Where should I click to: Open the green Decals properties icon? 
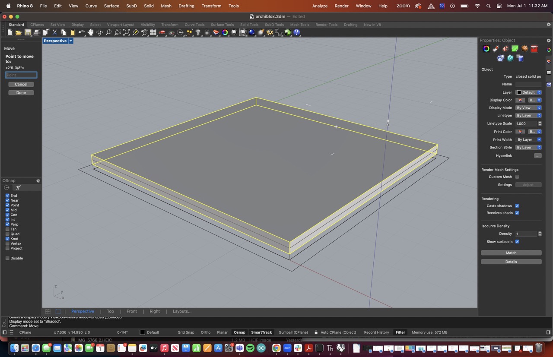515,49
